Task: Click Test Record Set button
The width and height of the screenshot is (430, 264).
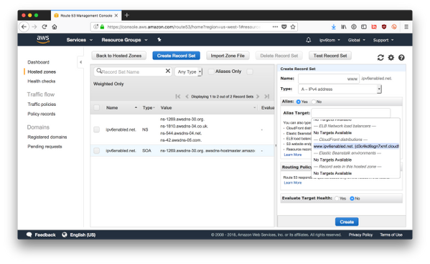Action: click(330, 56)
